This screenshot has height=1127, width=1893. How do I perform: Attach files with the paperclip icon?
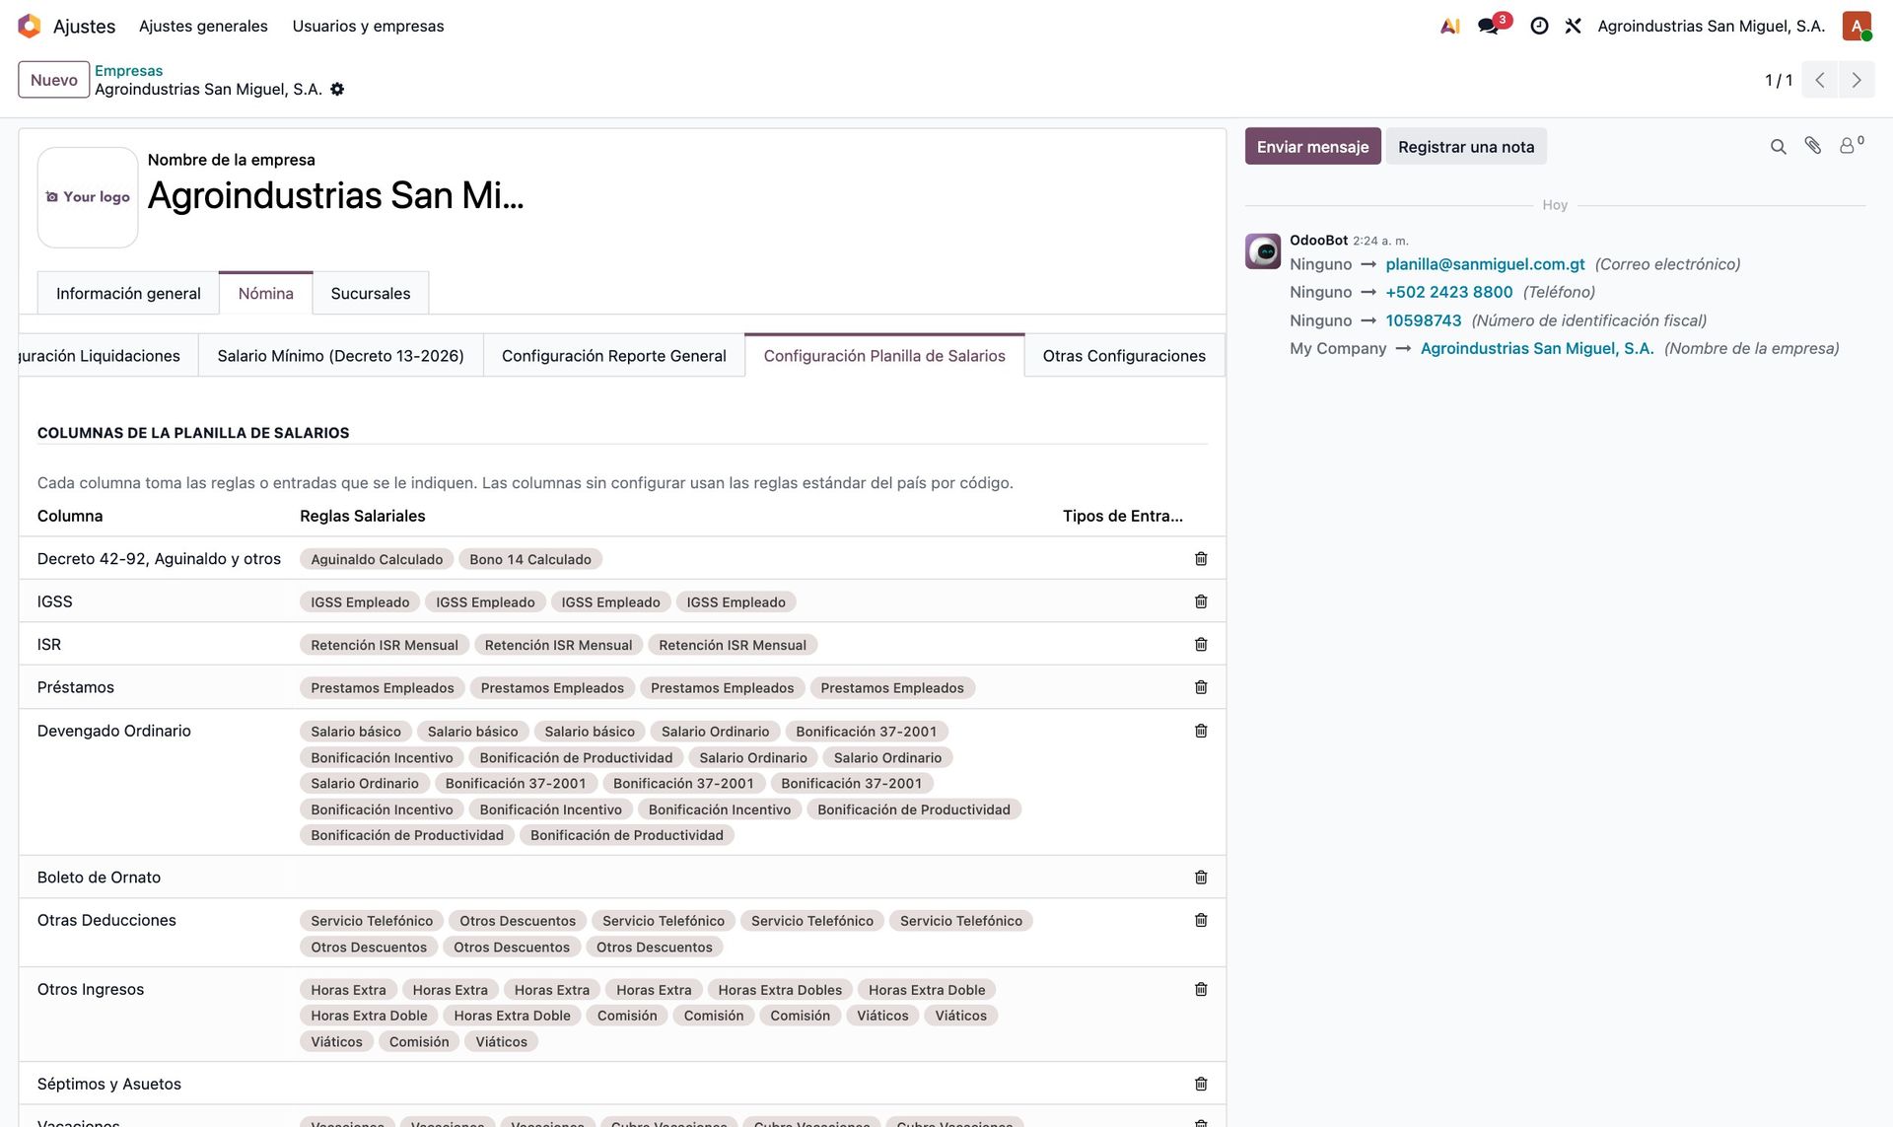[x=1812, y=146]
